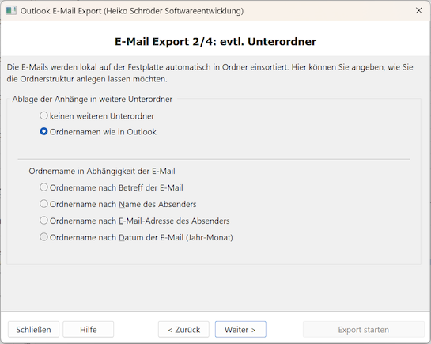
Task: Click the description text about Ordnerstruktur
Action: [210, 73]
